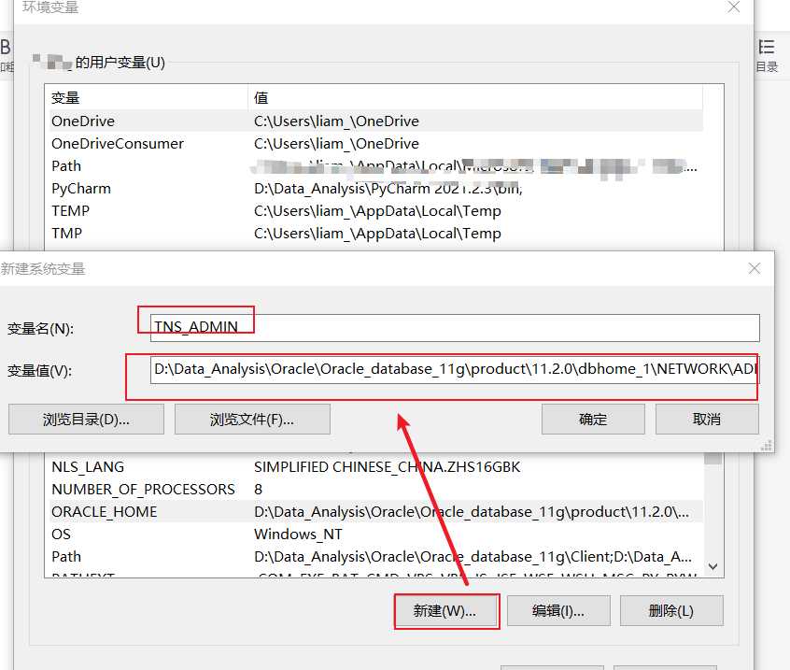Click the Windows_NT value cell
The height and width of the screenshot is (670, 790).
tap(298, 535)
